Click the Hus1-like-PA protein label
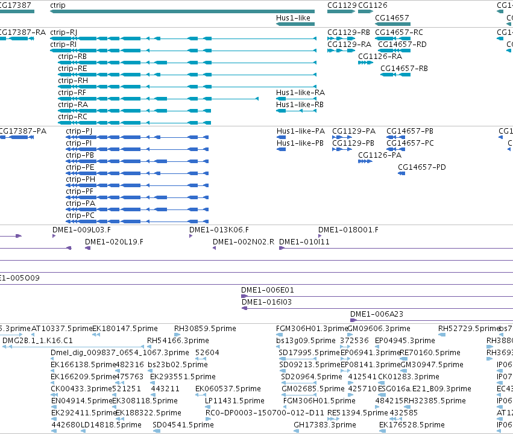Image resolution: width=513 pixels, height=434 pixels. [301, 131]
